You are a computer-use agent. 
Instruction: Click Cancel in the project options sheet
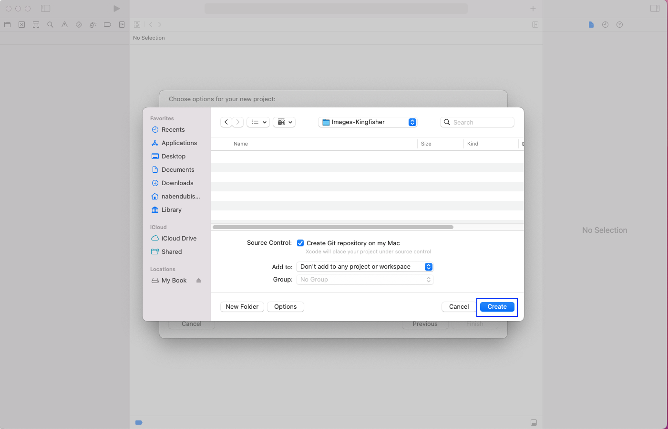point(191,324)
